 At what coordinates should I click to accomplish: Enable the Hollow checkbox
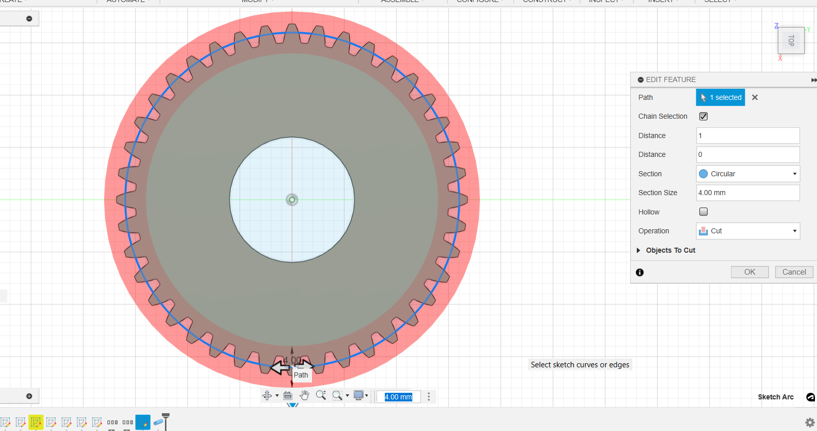703,211
